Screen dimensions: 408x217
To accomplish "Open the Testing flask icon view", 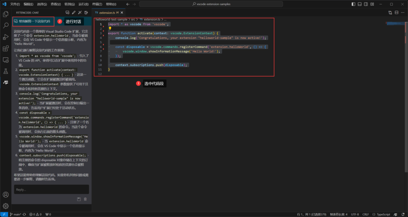I will [x=6, y=71].
